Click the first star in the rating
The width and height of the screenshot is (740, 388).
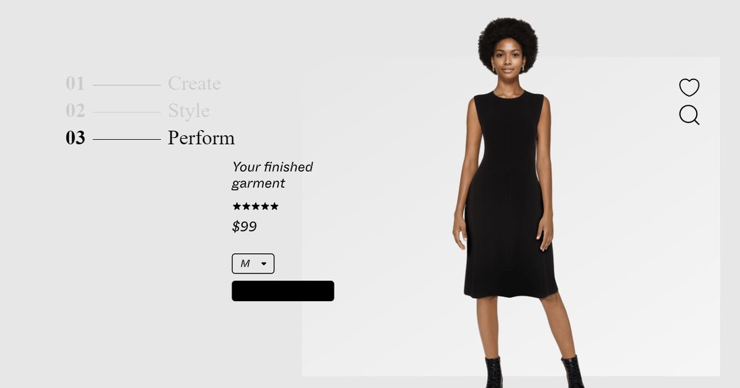click(x=237, y=206)
